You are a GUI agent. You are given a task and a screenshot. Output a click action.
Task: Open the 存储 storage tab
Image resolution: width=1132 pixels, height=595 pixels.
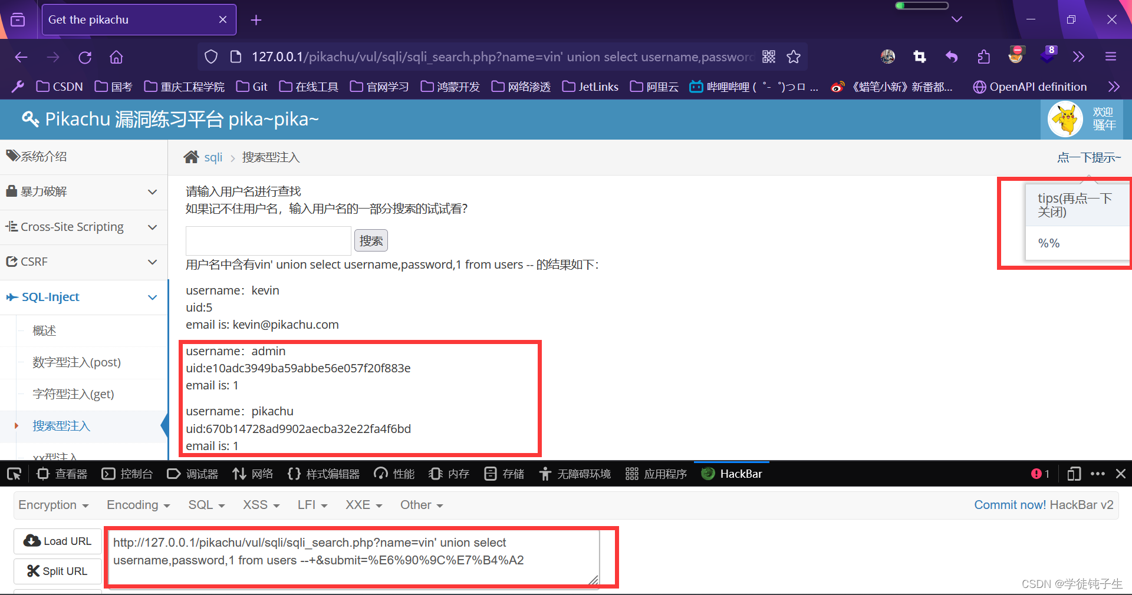(504, 474)
